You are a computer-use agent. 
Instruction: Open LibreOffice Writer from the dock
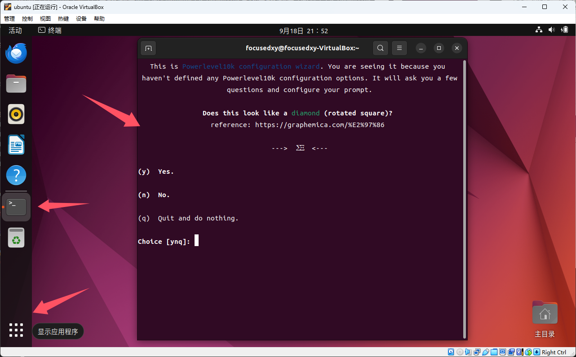(x=16, y=145)
